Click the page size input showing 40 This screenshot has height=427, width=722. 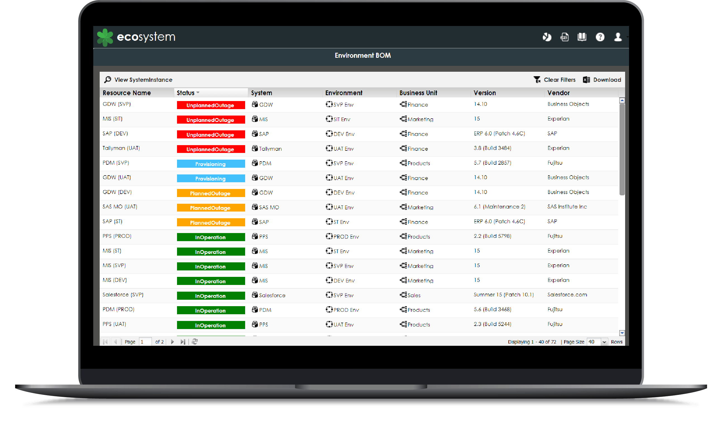594,342
